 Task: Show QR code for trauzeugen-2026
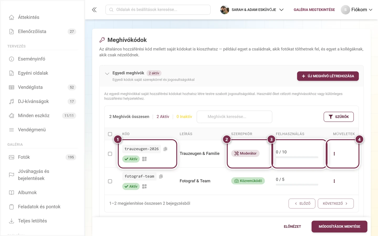[x=144, y=159]
